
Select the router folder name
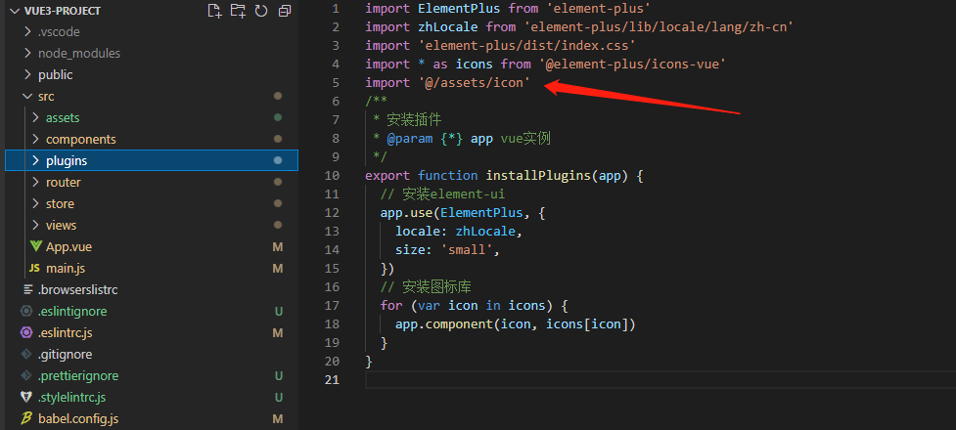(64, 182)
